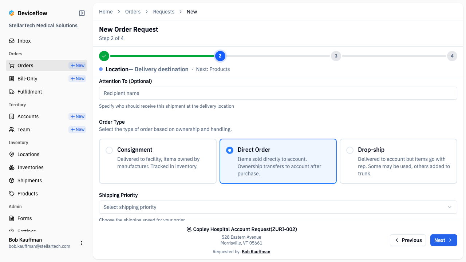466x262 pixels.
Task: Open Fulfillment in the sidebar
Action: [x=47, y=92]
